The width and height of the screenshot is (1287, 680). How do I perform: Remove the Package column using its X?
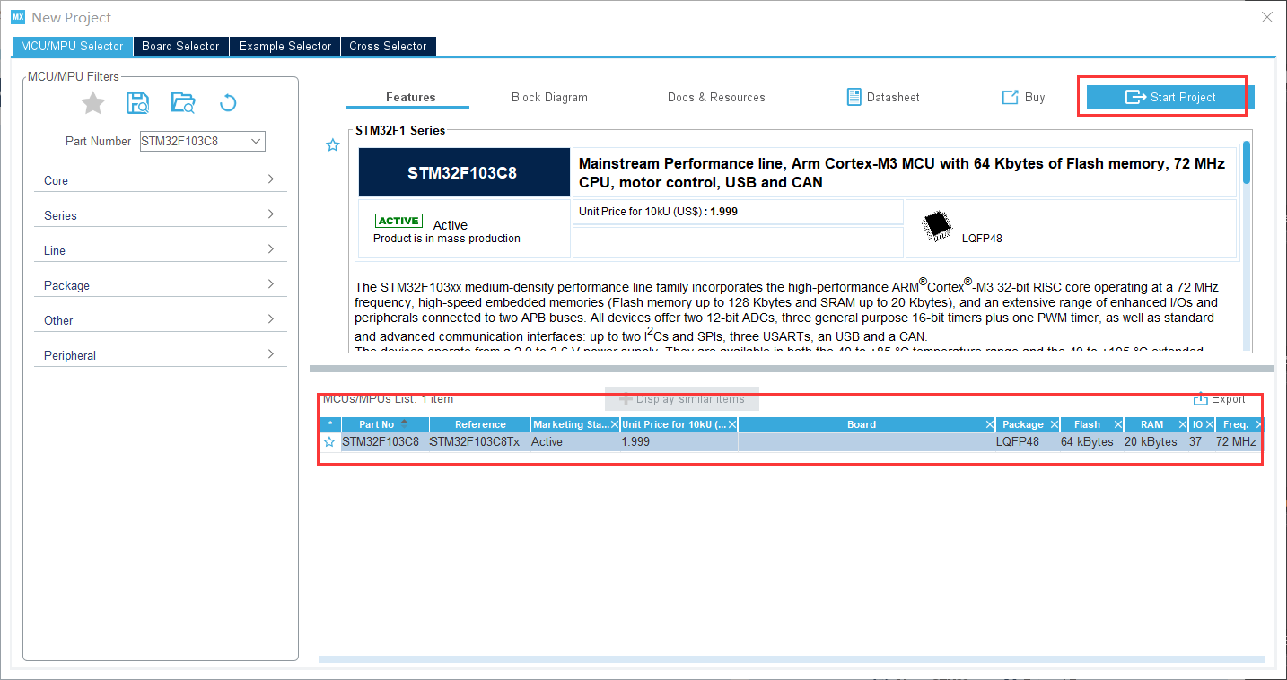[x=1054, y=425]
